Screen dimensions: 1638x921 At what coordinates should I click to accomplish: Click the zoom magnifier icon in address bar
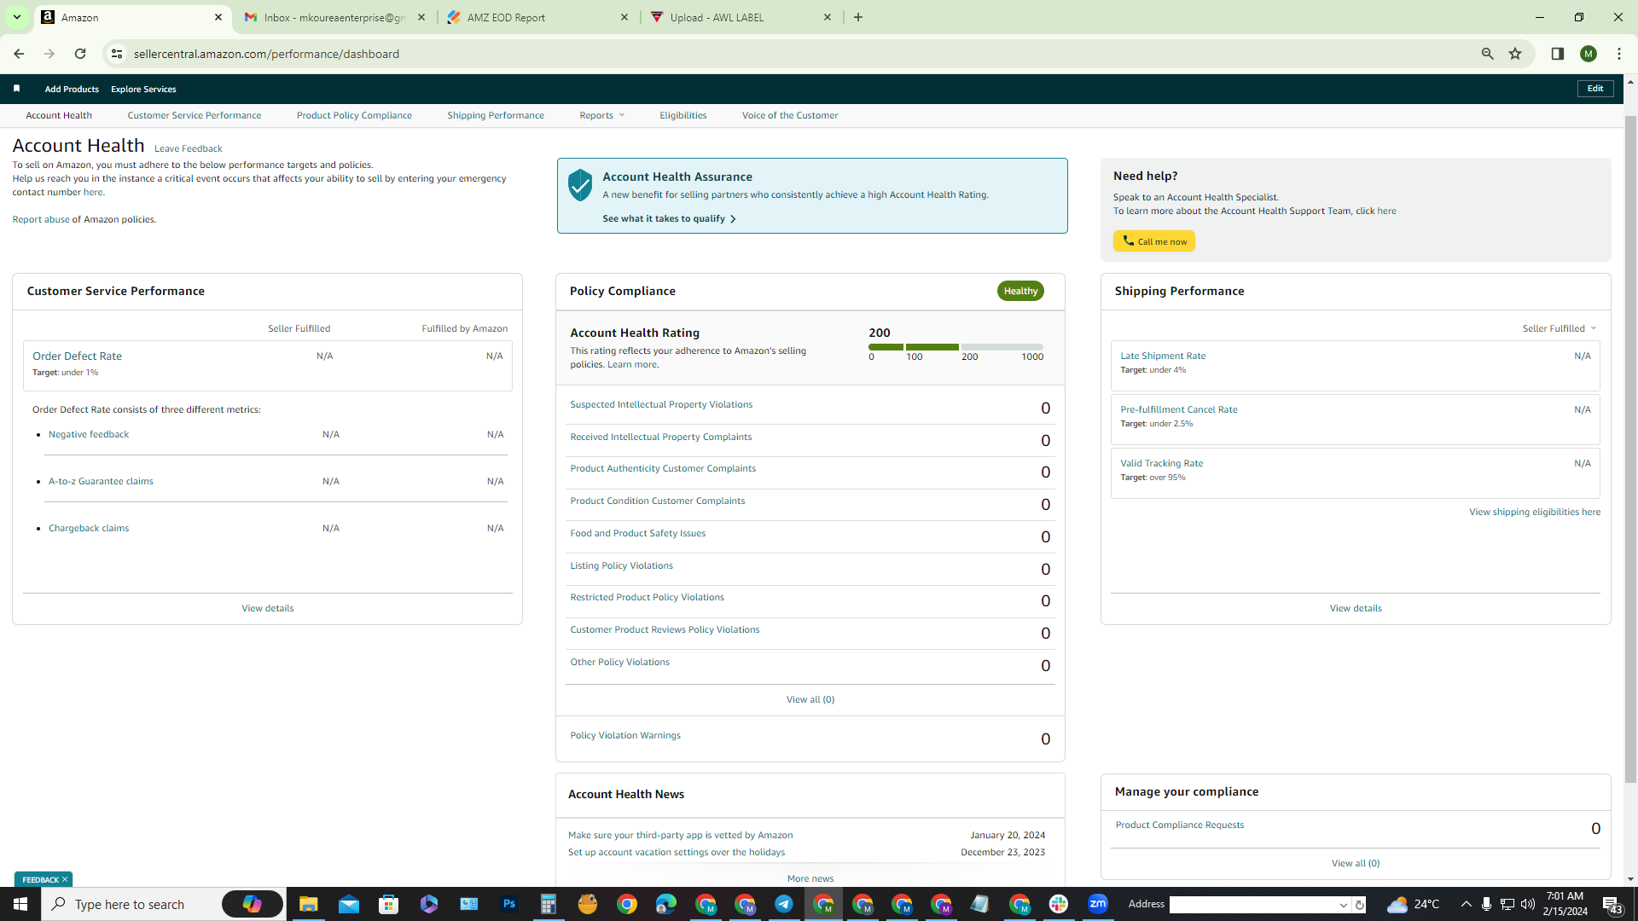point(1487,54)
